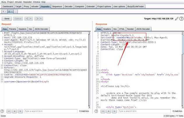Select the Request Raw tab

[x=5, y=29]
